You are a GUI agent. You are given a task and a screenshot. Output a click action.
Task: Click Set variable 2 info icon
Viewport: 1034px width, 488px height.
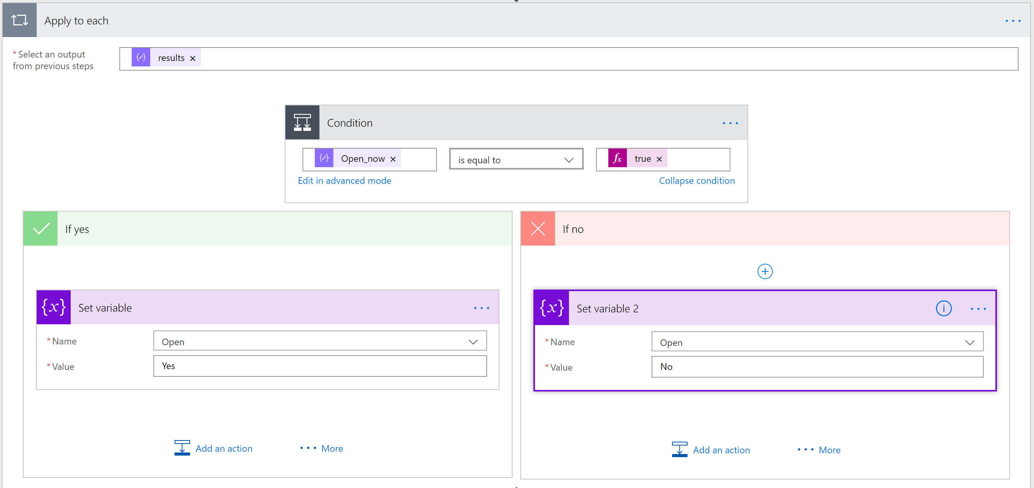tap(943, 308)
